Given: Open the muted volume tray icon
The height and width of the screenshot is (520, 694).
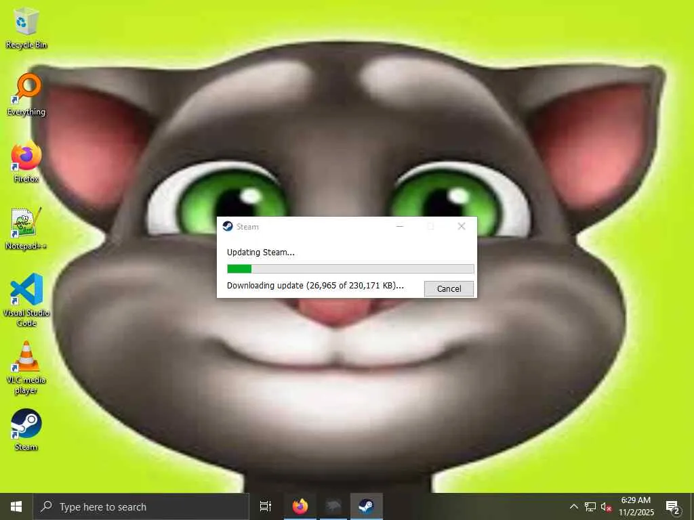Looking at the screenshot, I should 606,506.
